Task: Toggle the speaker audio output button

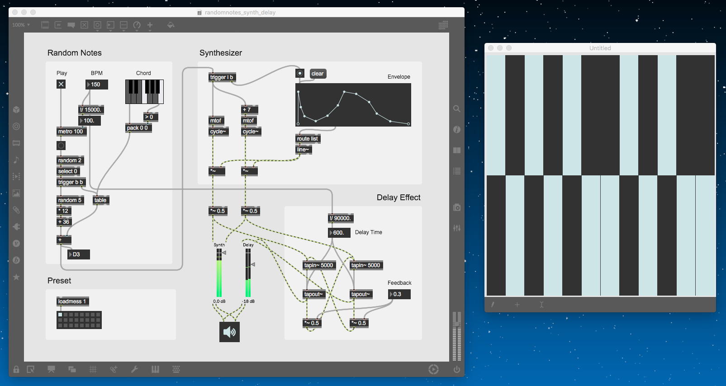Action: [229, 332]
